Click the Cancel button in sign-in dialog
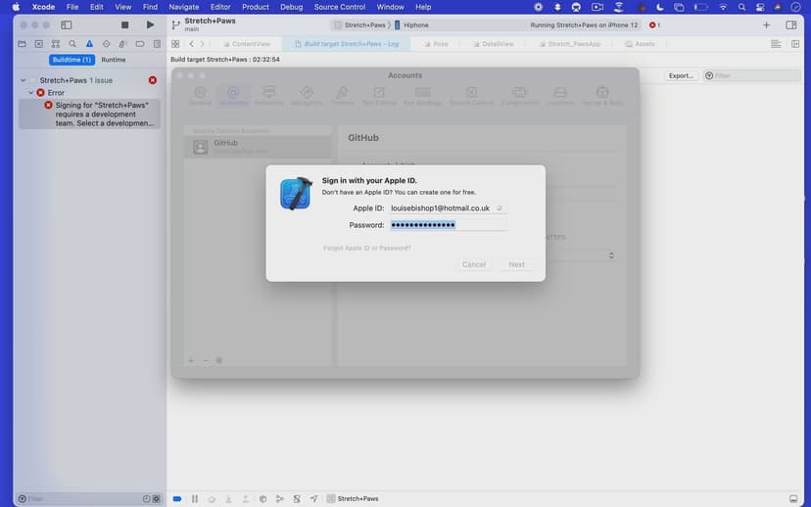Image resolution: width=811 pixels, height=507 pixels. (474, 264)
